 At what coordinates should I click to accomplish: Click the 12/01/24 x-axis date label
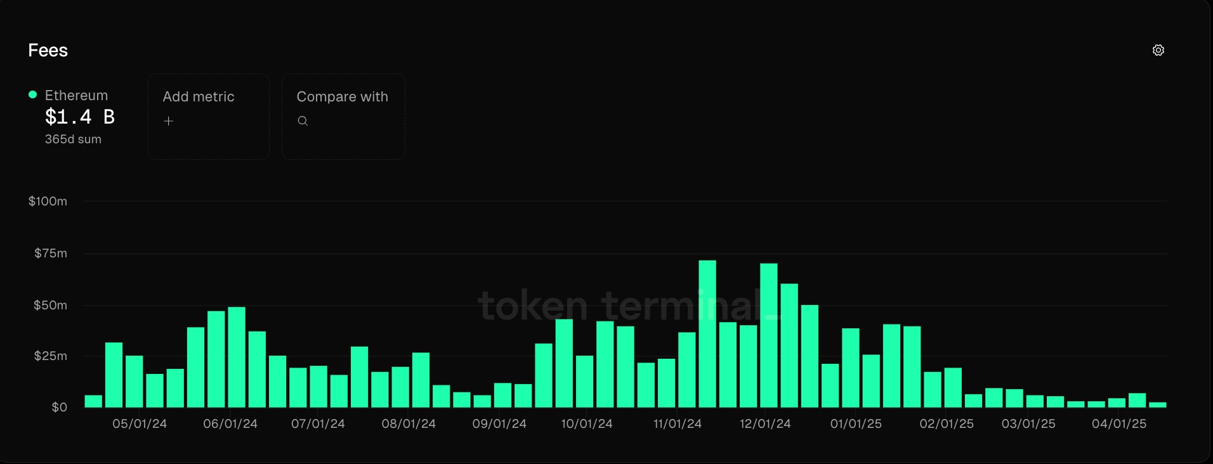(765, 423)
